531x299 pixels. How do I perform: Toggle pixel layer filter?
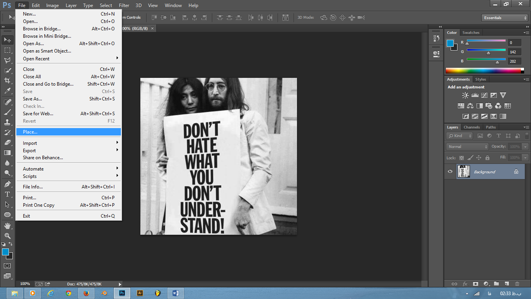pos(480,136)
